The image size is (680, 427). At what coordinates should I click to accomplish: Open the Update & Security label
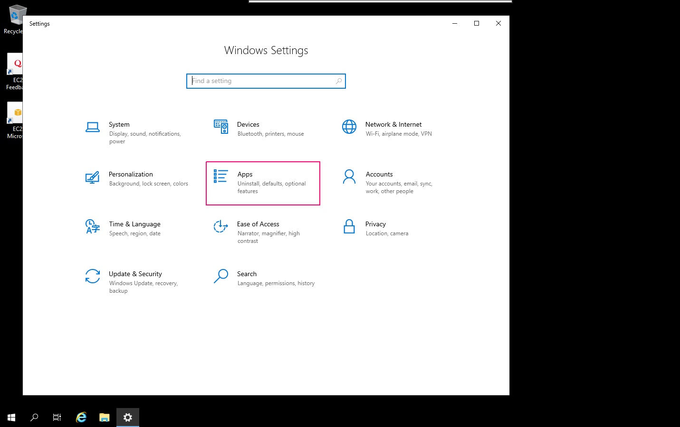point(135,274)
